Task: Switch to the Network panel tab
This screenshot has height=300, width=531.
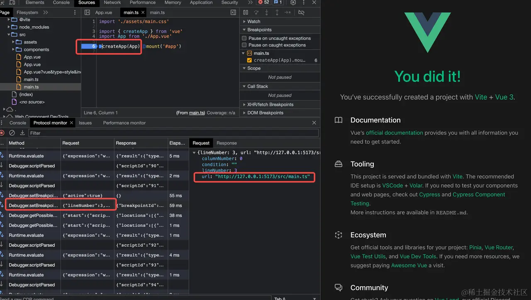Action: 112,2
